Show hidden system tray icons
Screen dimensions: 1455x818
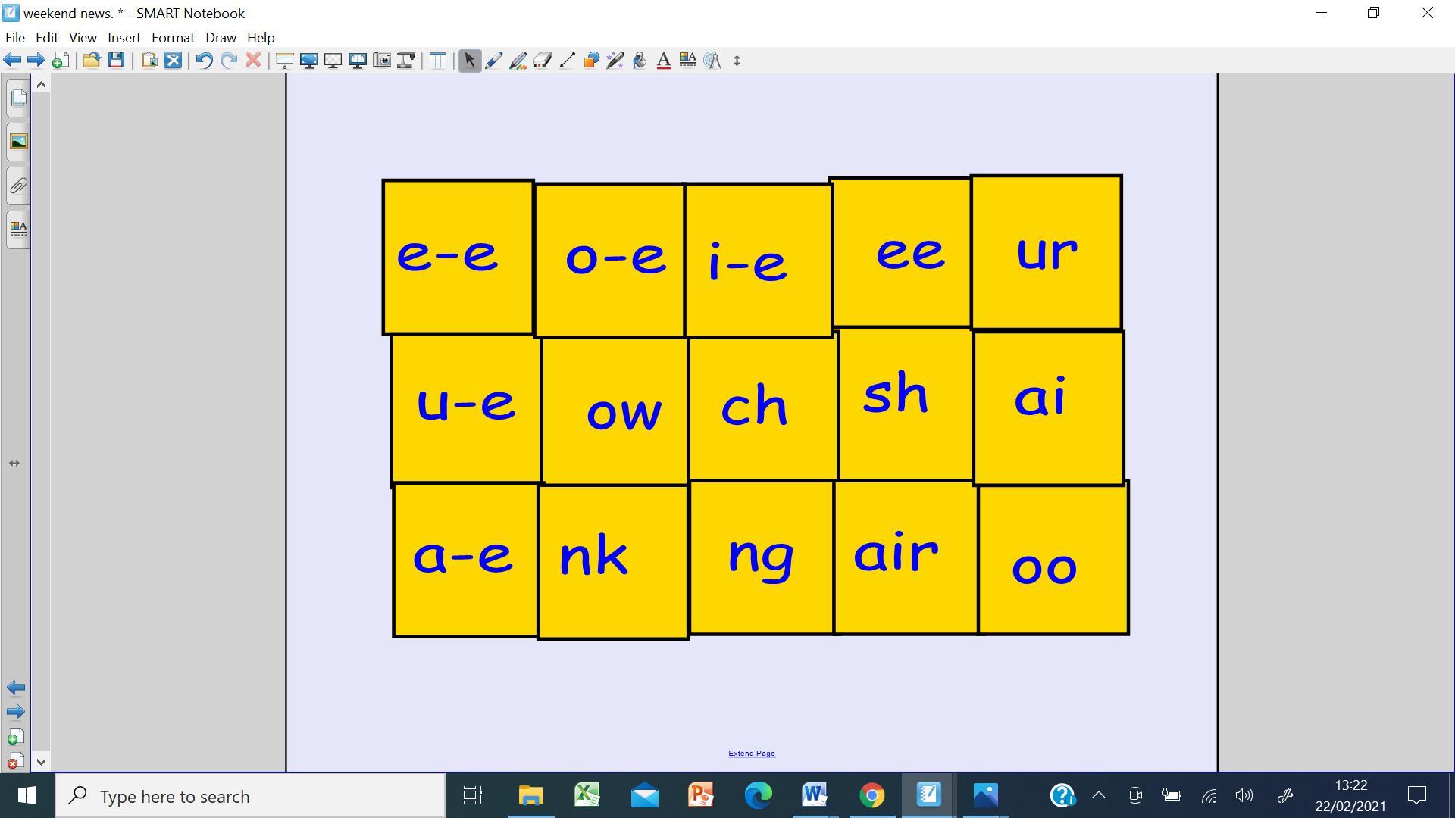pyautogui.click(x=1098, y=795)
